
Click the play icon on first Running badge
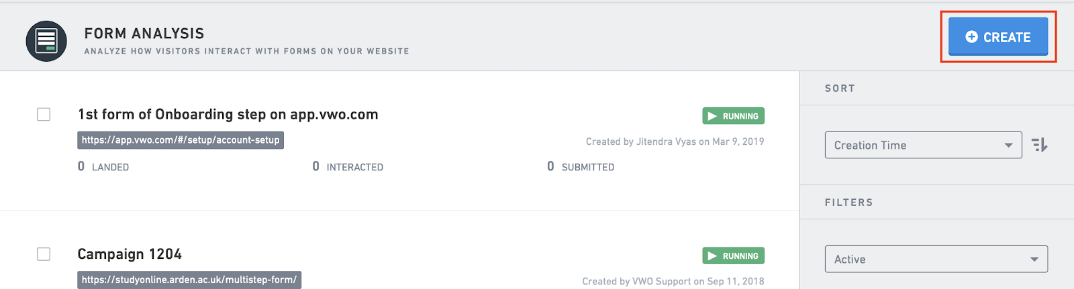pos(712,116)
